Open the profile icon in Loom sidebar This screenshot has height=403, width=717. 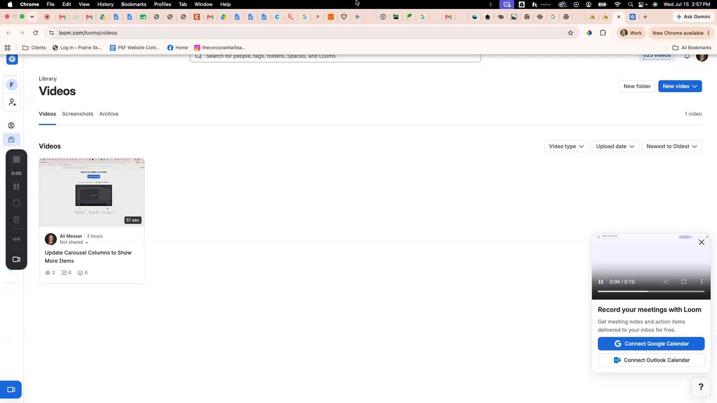tap(11, 125)
